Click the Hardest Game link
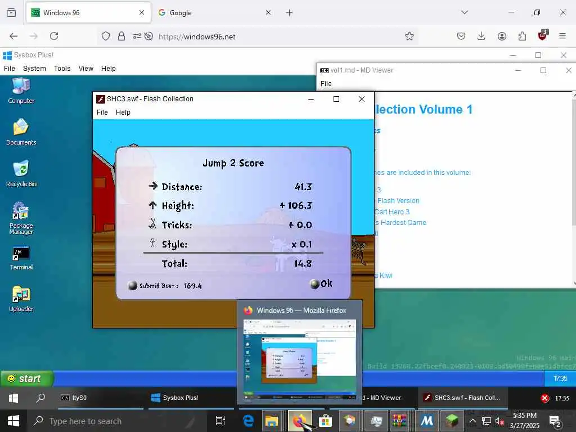The image size is (576, 432). click(x=400, y=223)
